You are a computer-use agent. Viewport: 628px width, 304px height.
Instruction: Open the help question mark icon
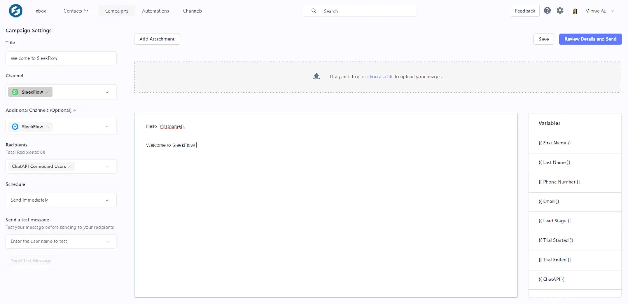547,11
